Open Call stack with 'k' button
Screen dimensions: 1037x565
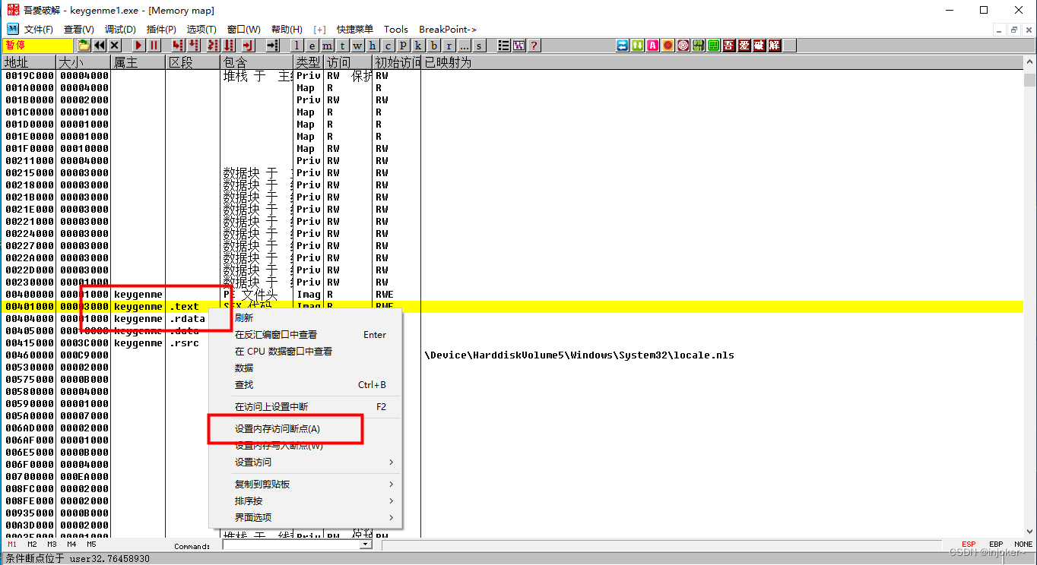(x=418, y=46)
